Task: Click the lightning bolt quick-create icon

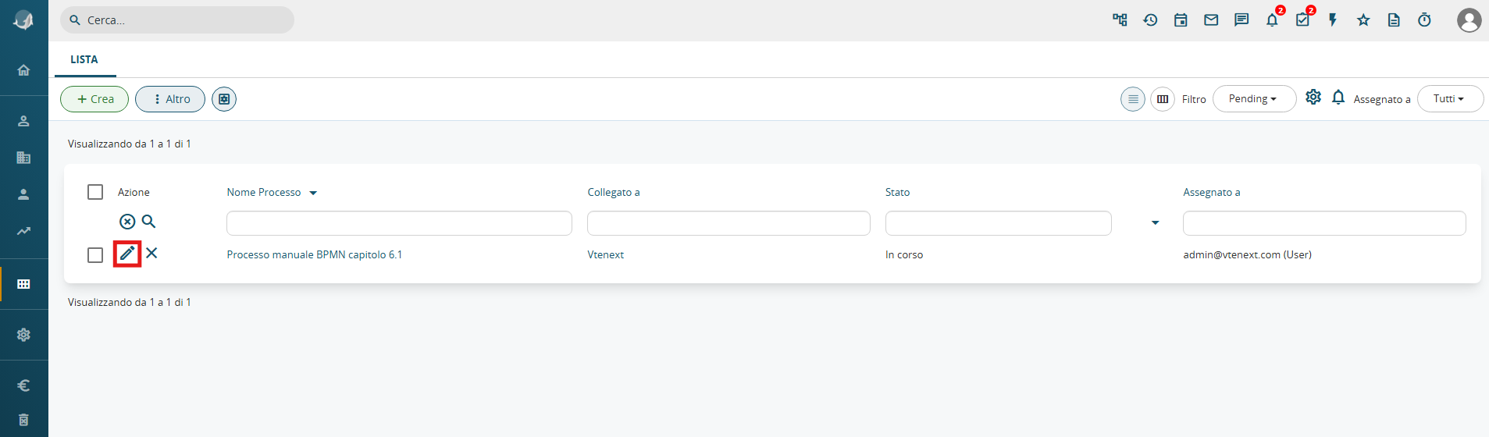Action: (1333, 20)
